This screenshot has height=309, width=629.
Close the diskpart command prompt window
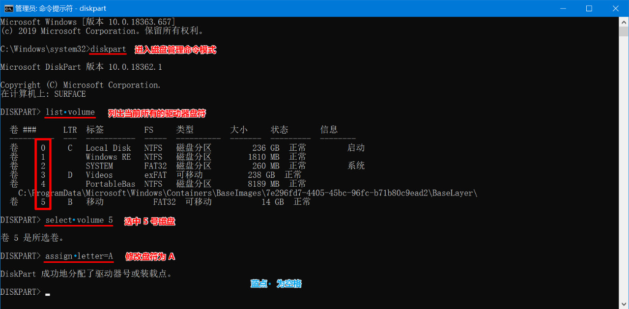[615, 8]
